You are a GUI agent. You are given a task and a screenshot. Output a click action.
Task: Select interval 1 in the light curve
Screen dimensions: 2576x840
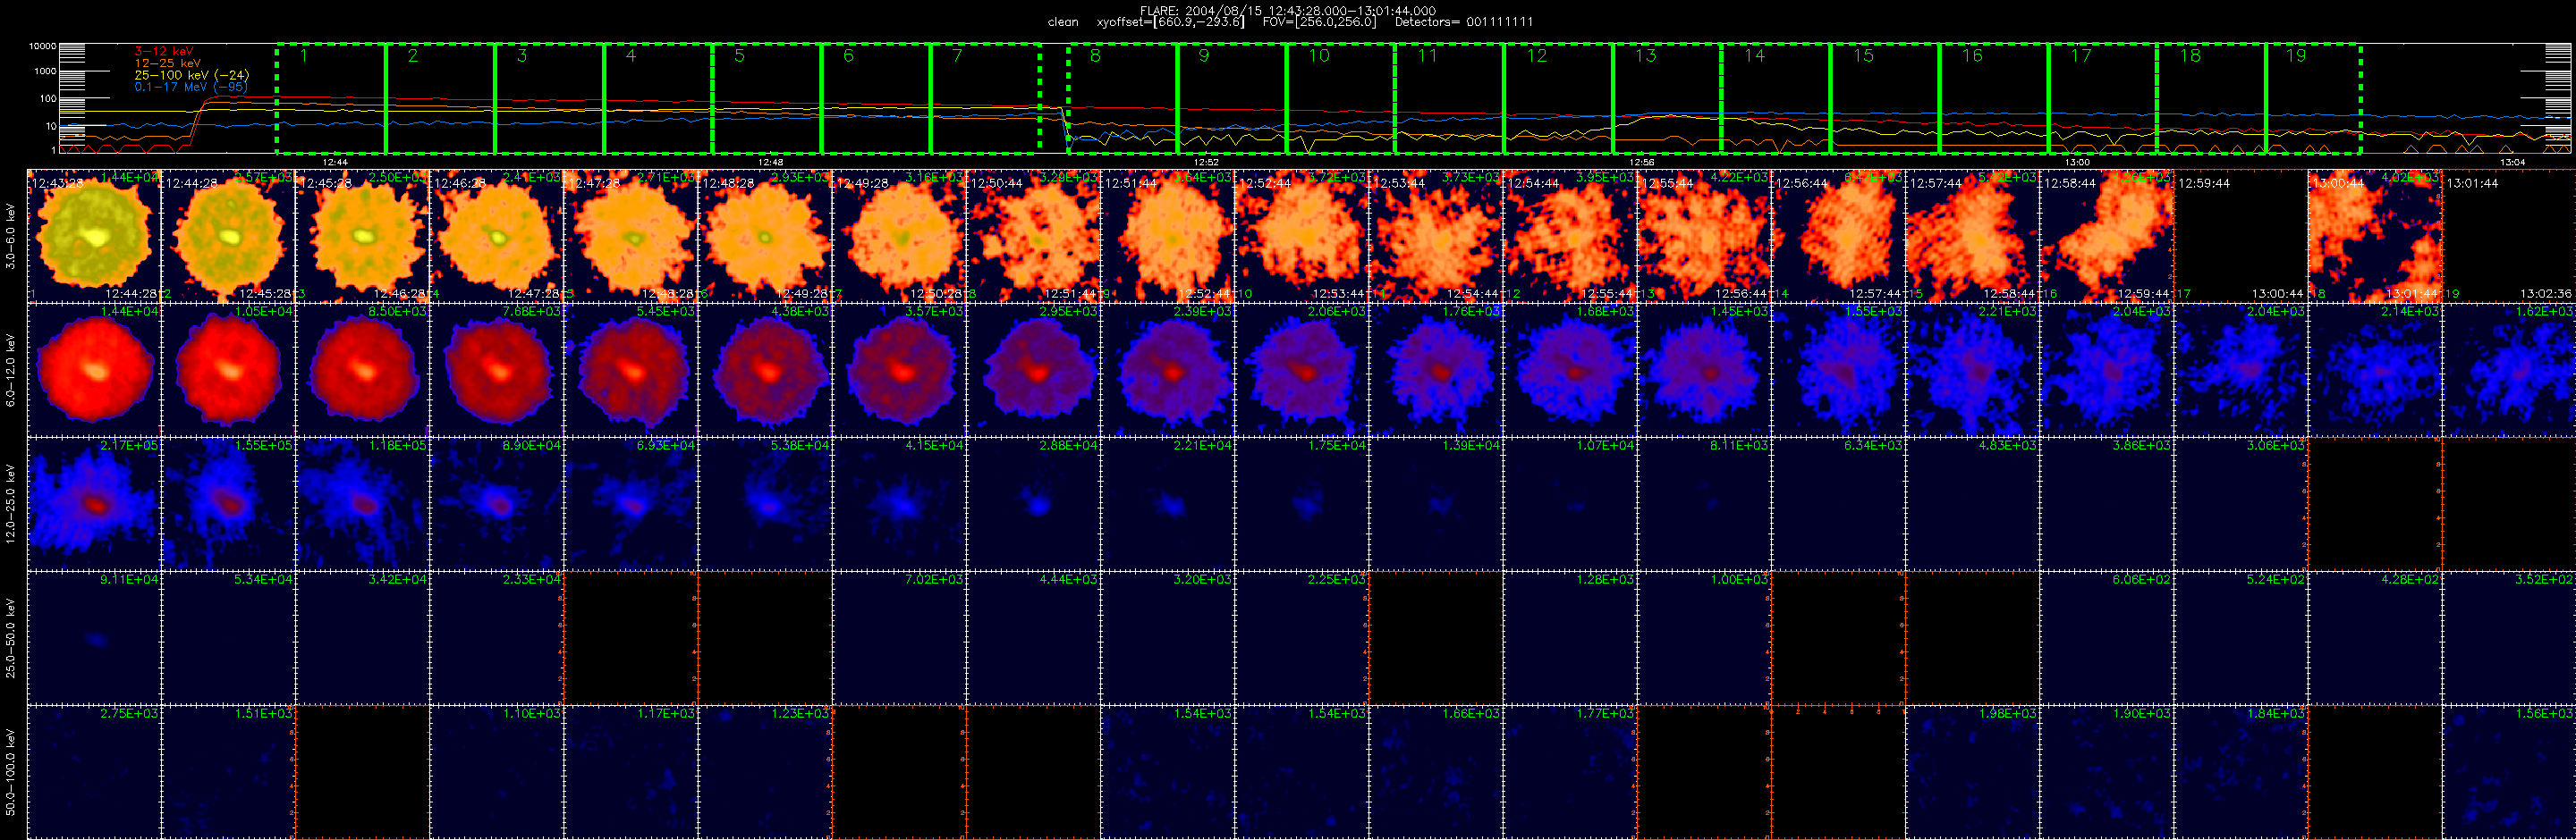click(x=331, y=99)
